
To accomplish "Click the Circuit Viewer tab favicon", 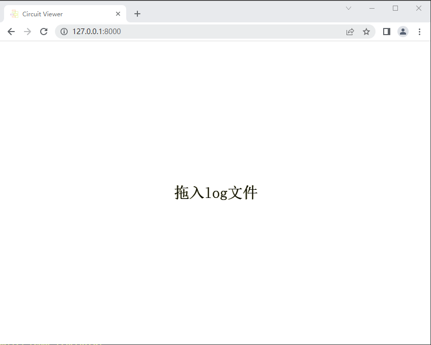I will 14,14.
